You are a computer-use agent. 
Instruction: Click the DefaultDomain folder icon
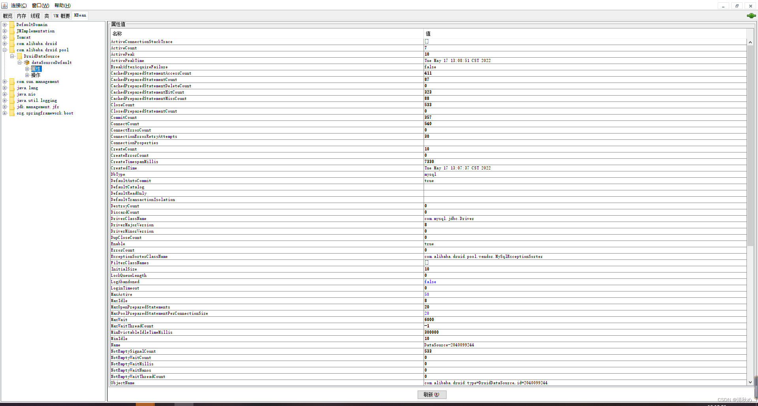coord(12,24)
